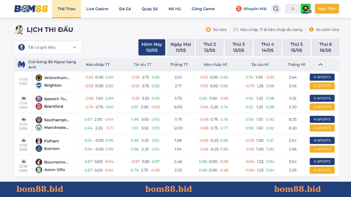
Task: Collapse the Ngoại hạng Anh league section
Action: [321, 64]
